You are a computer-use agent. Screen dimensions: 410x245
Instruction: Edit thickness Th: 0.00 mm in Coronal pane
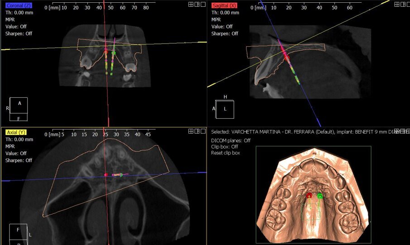coord(19,13)
